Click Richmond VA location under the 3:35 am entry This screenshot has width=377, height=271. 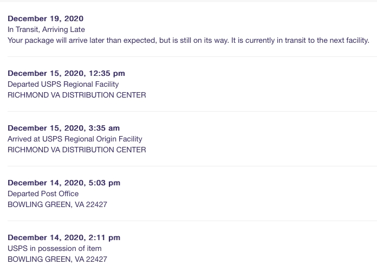(76, 150)
